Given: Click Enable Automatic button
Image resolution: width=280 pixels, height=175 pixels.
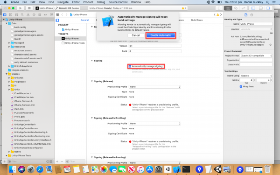Looking at the screenshot, I should [x=161, y=35].
